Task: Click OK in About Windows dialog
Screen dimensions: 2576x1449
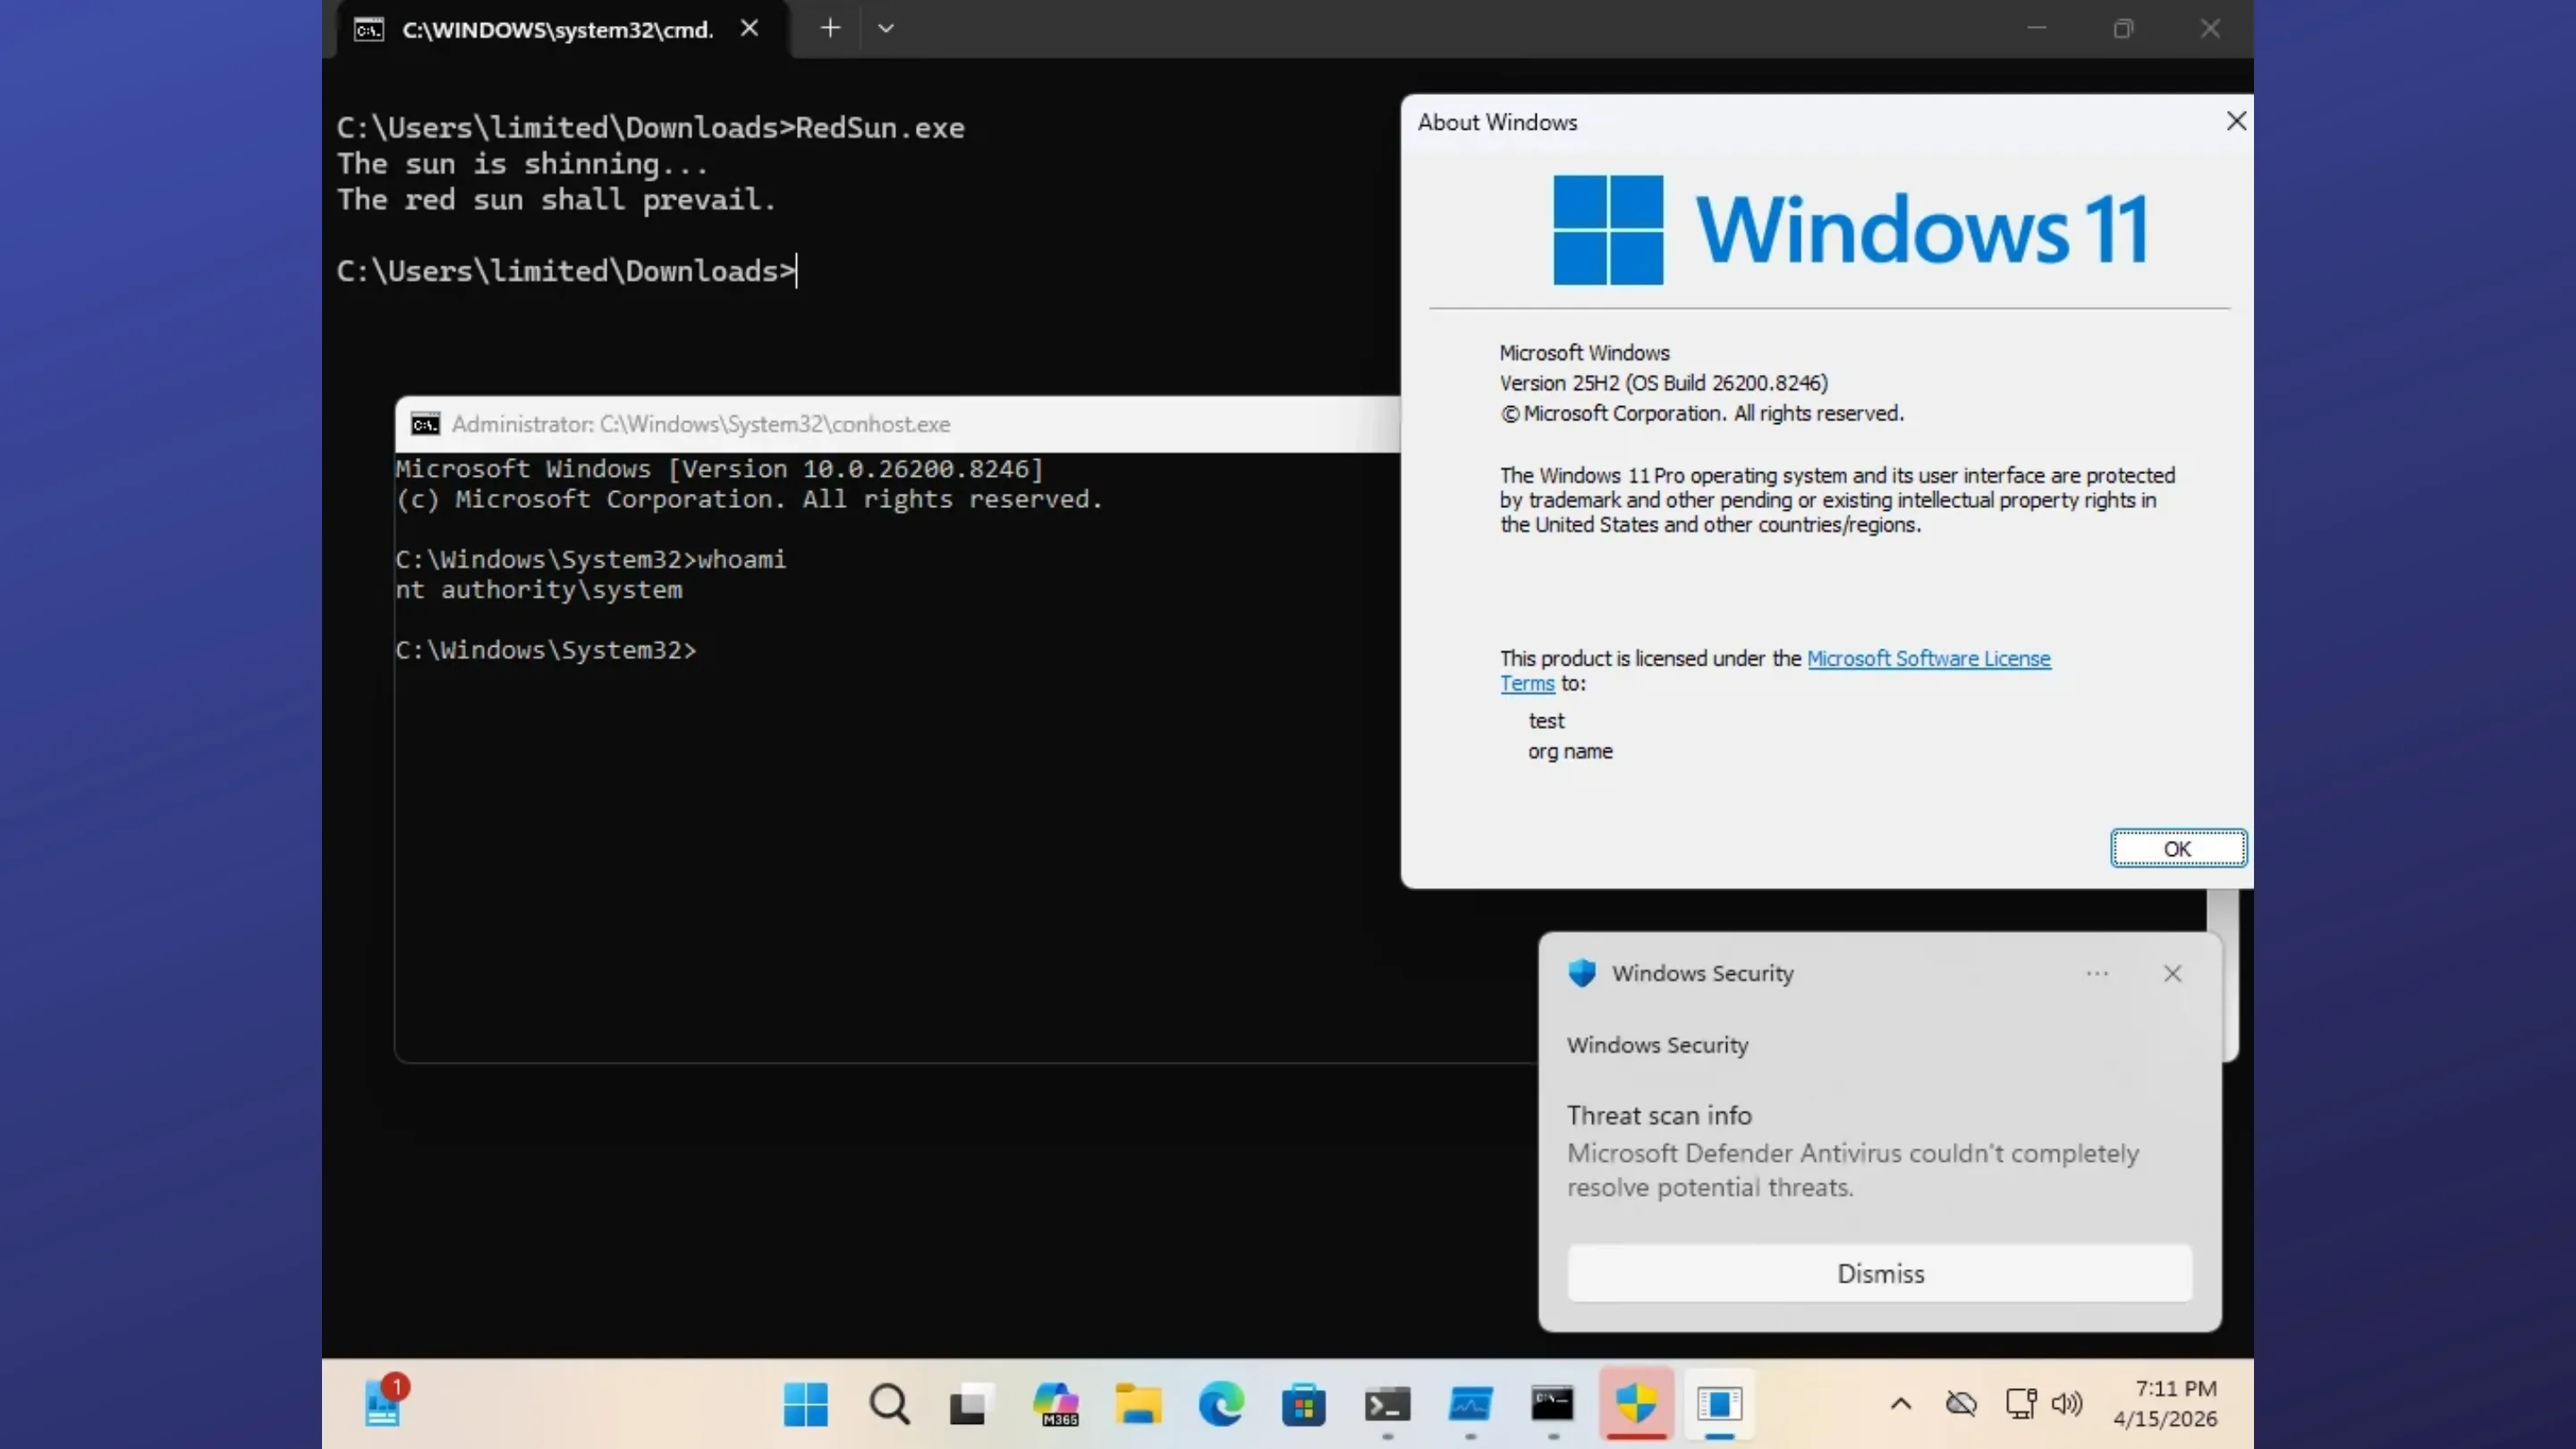Action: pos(2177,849)
